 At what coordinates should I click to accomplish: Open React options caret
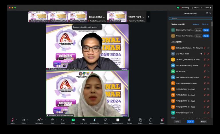click(x=66, y=120)
